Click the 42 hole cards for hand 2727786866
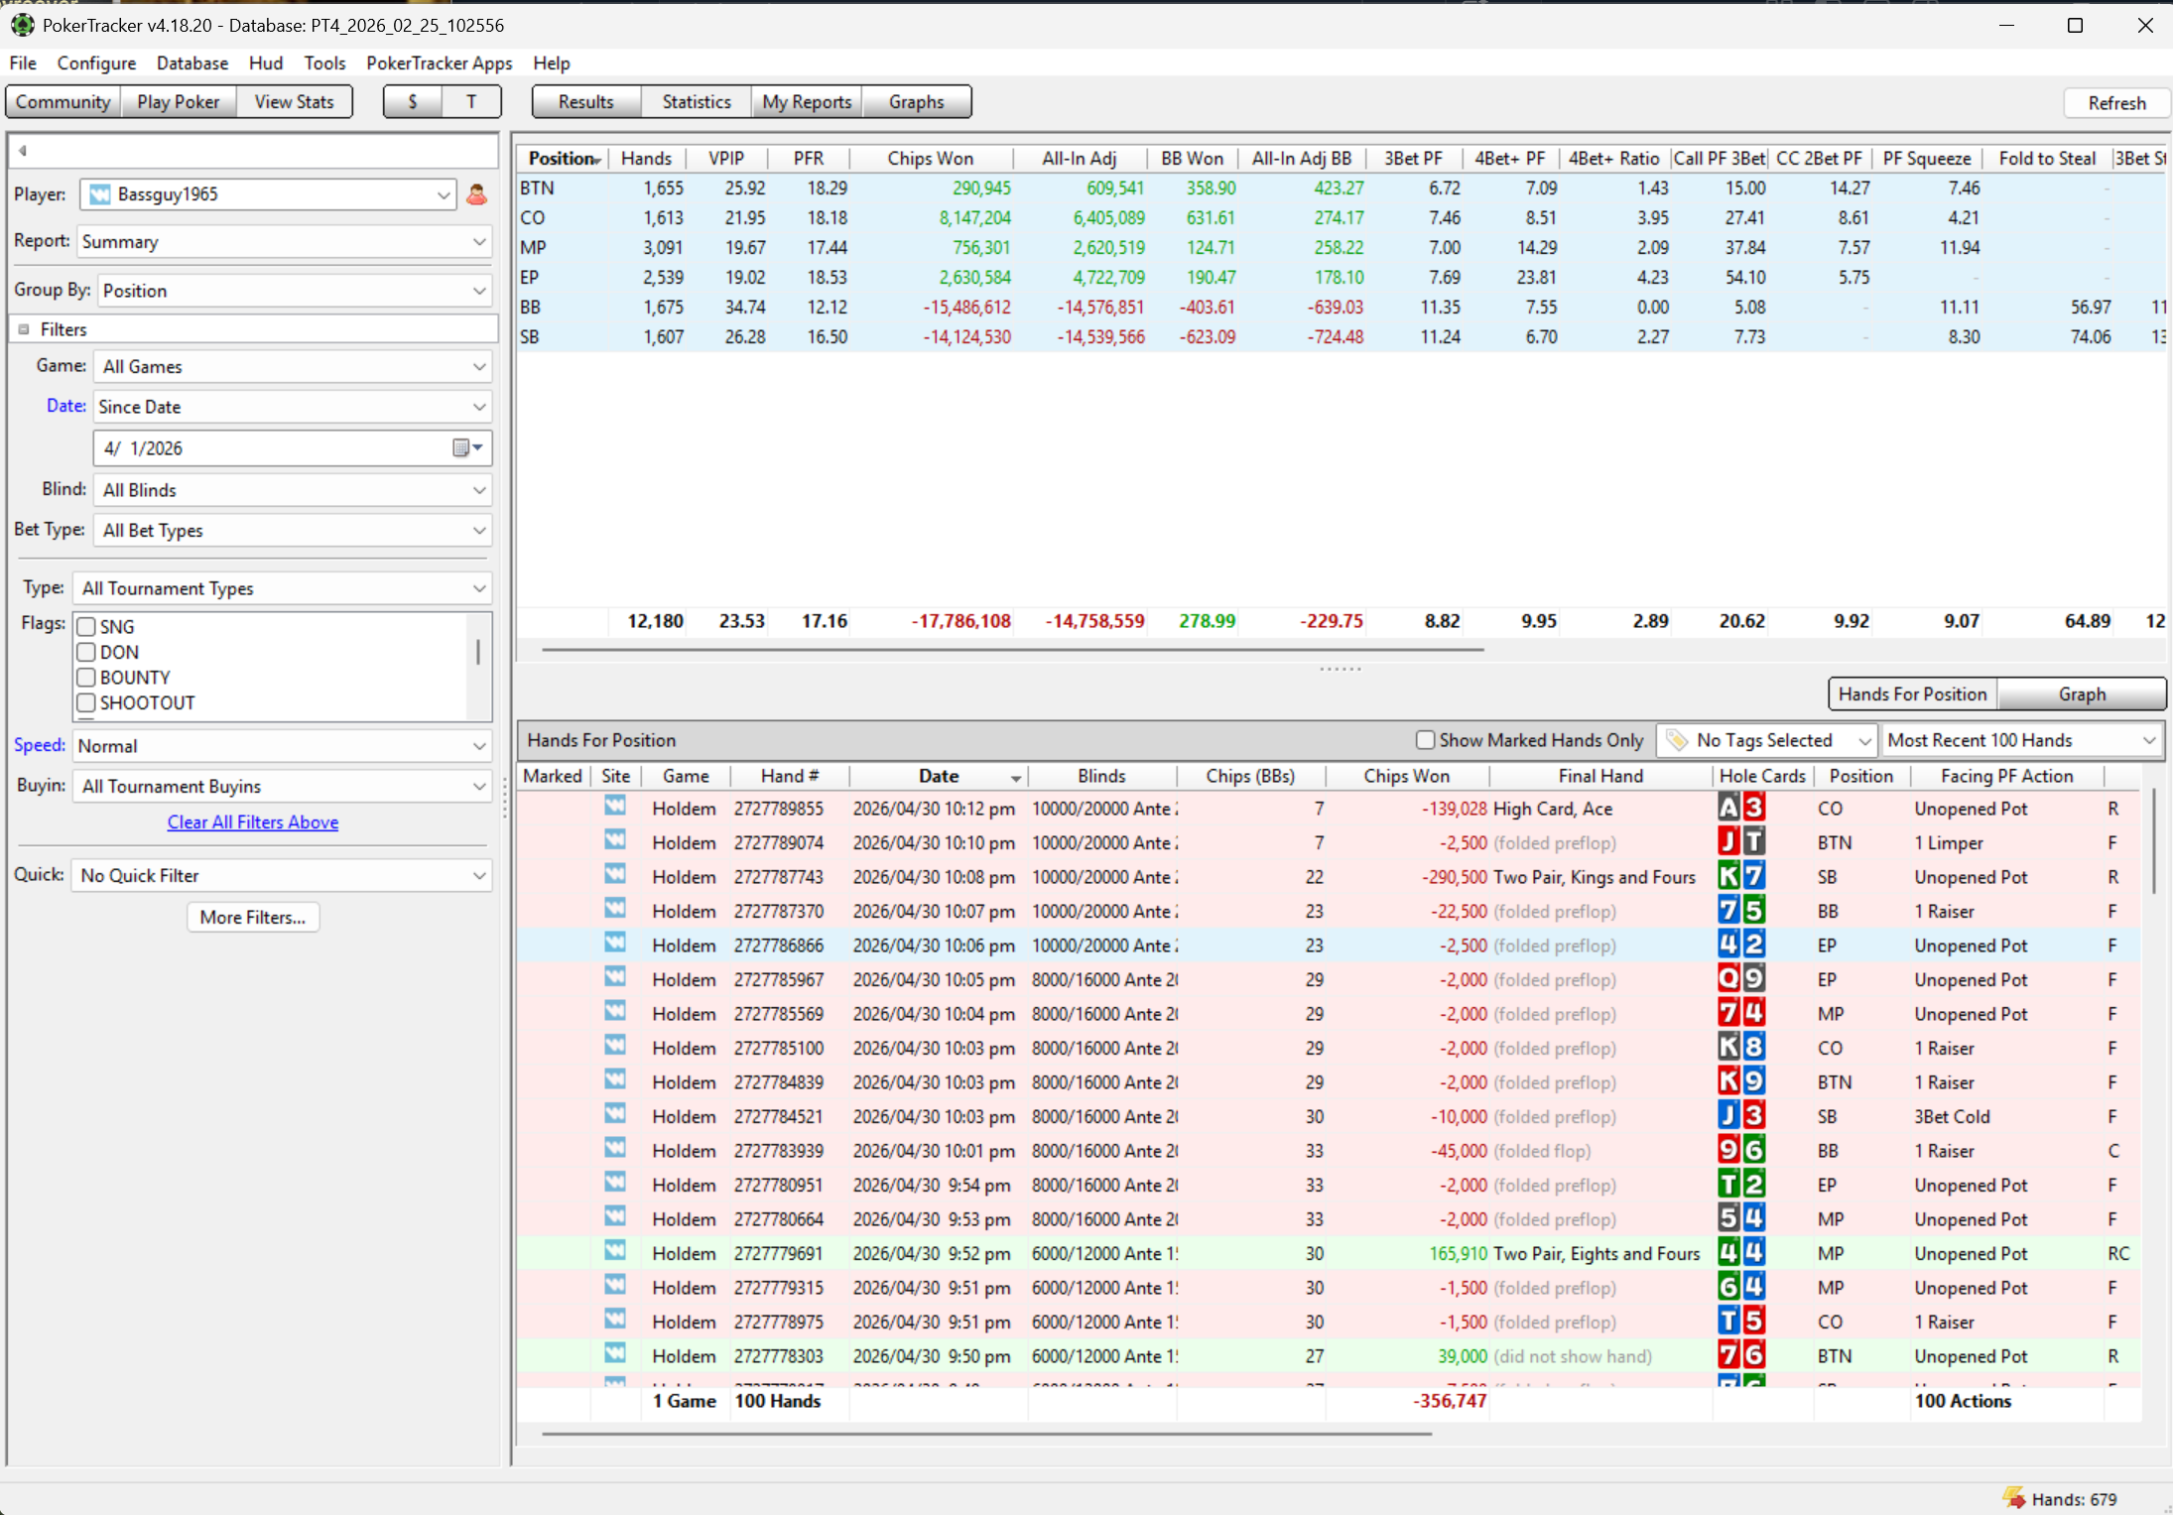The image size is (2173, 1515). (x=1741, y=945)
